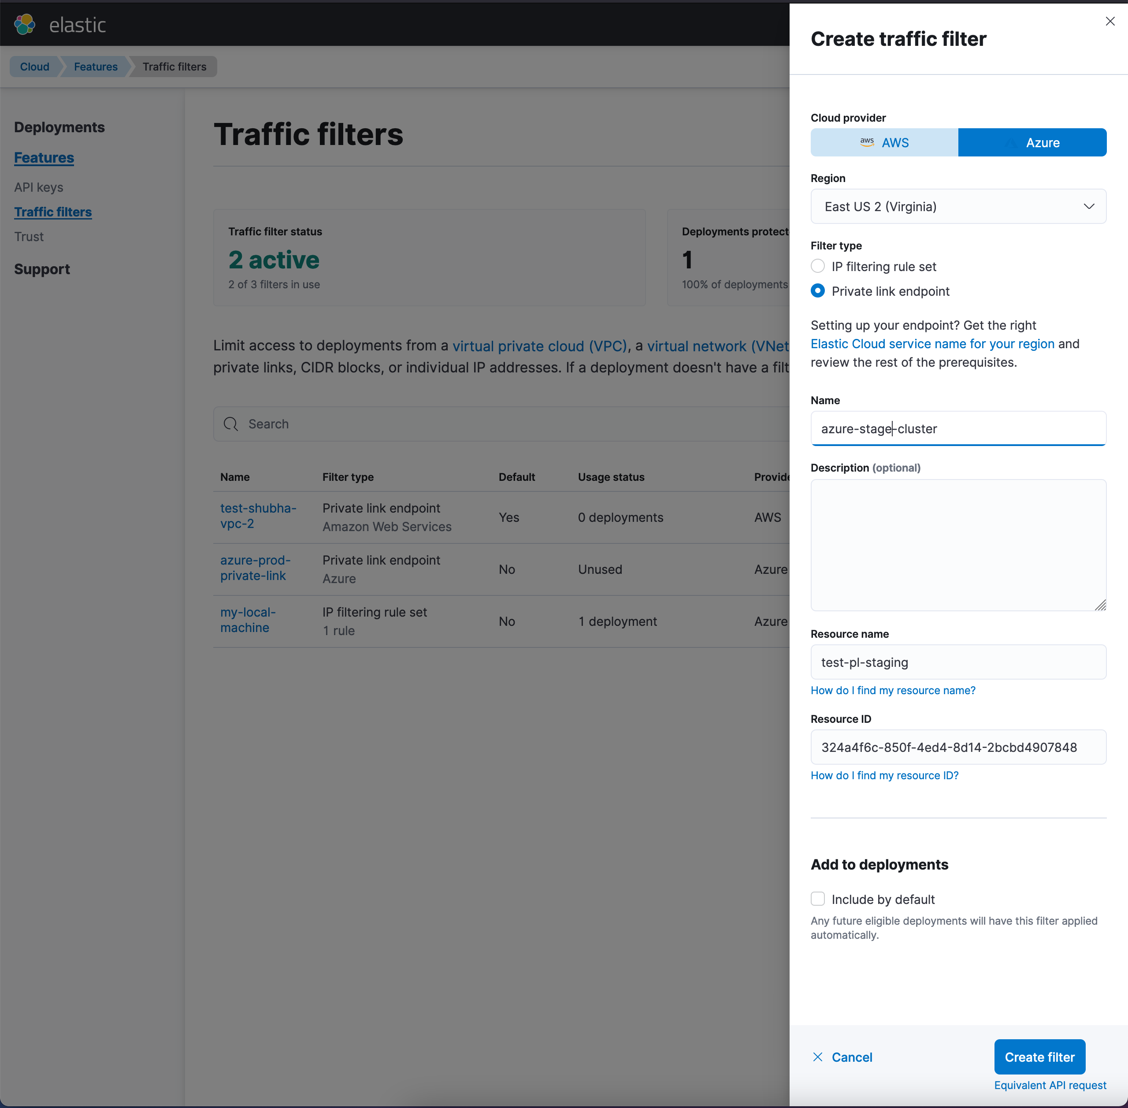Open test-shubha-vpc-2 filter
This screenshot has height=1108, width=1128.
coord(258,516)
